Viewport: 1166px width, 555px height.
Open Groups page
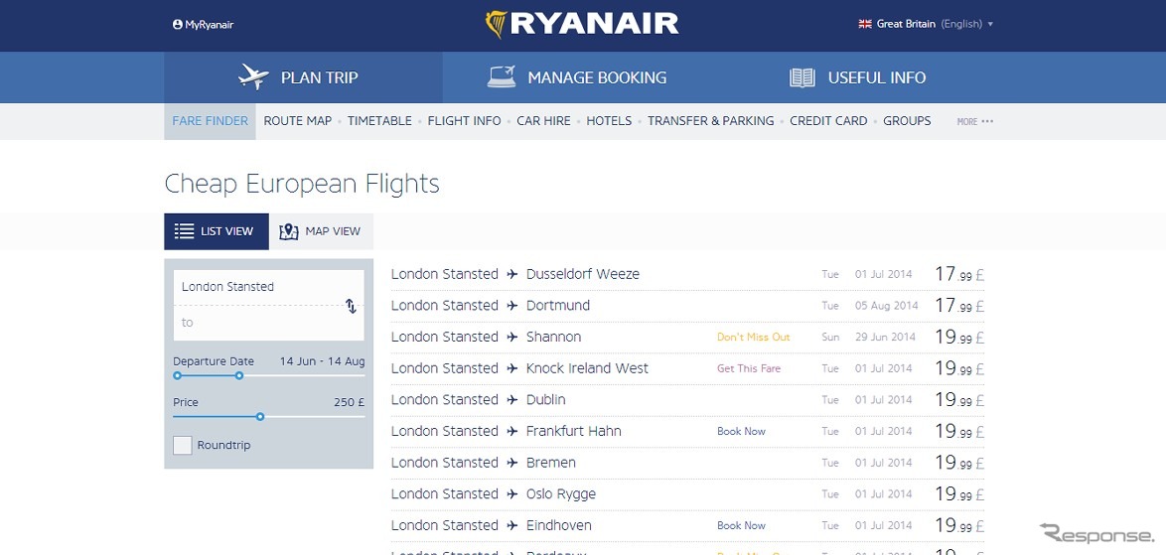pyautogui.click(x=907, y=121)
